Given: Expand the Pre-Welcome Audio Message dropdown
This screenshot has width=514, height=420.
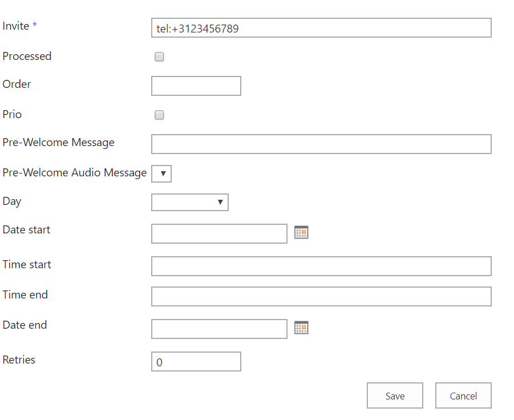Looking at the screenshot, I should [x=161, y=174].
